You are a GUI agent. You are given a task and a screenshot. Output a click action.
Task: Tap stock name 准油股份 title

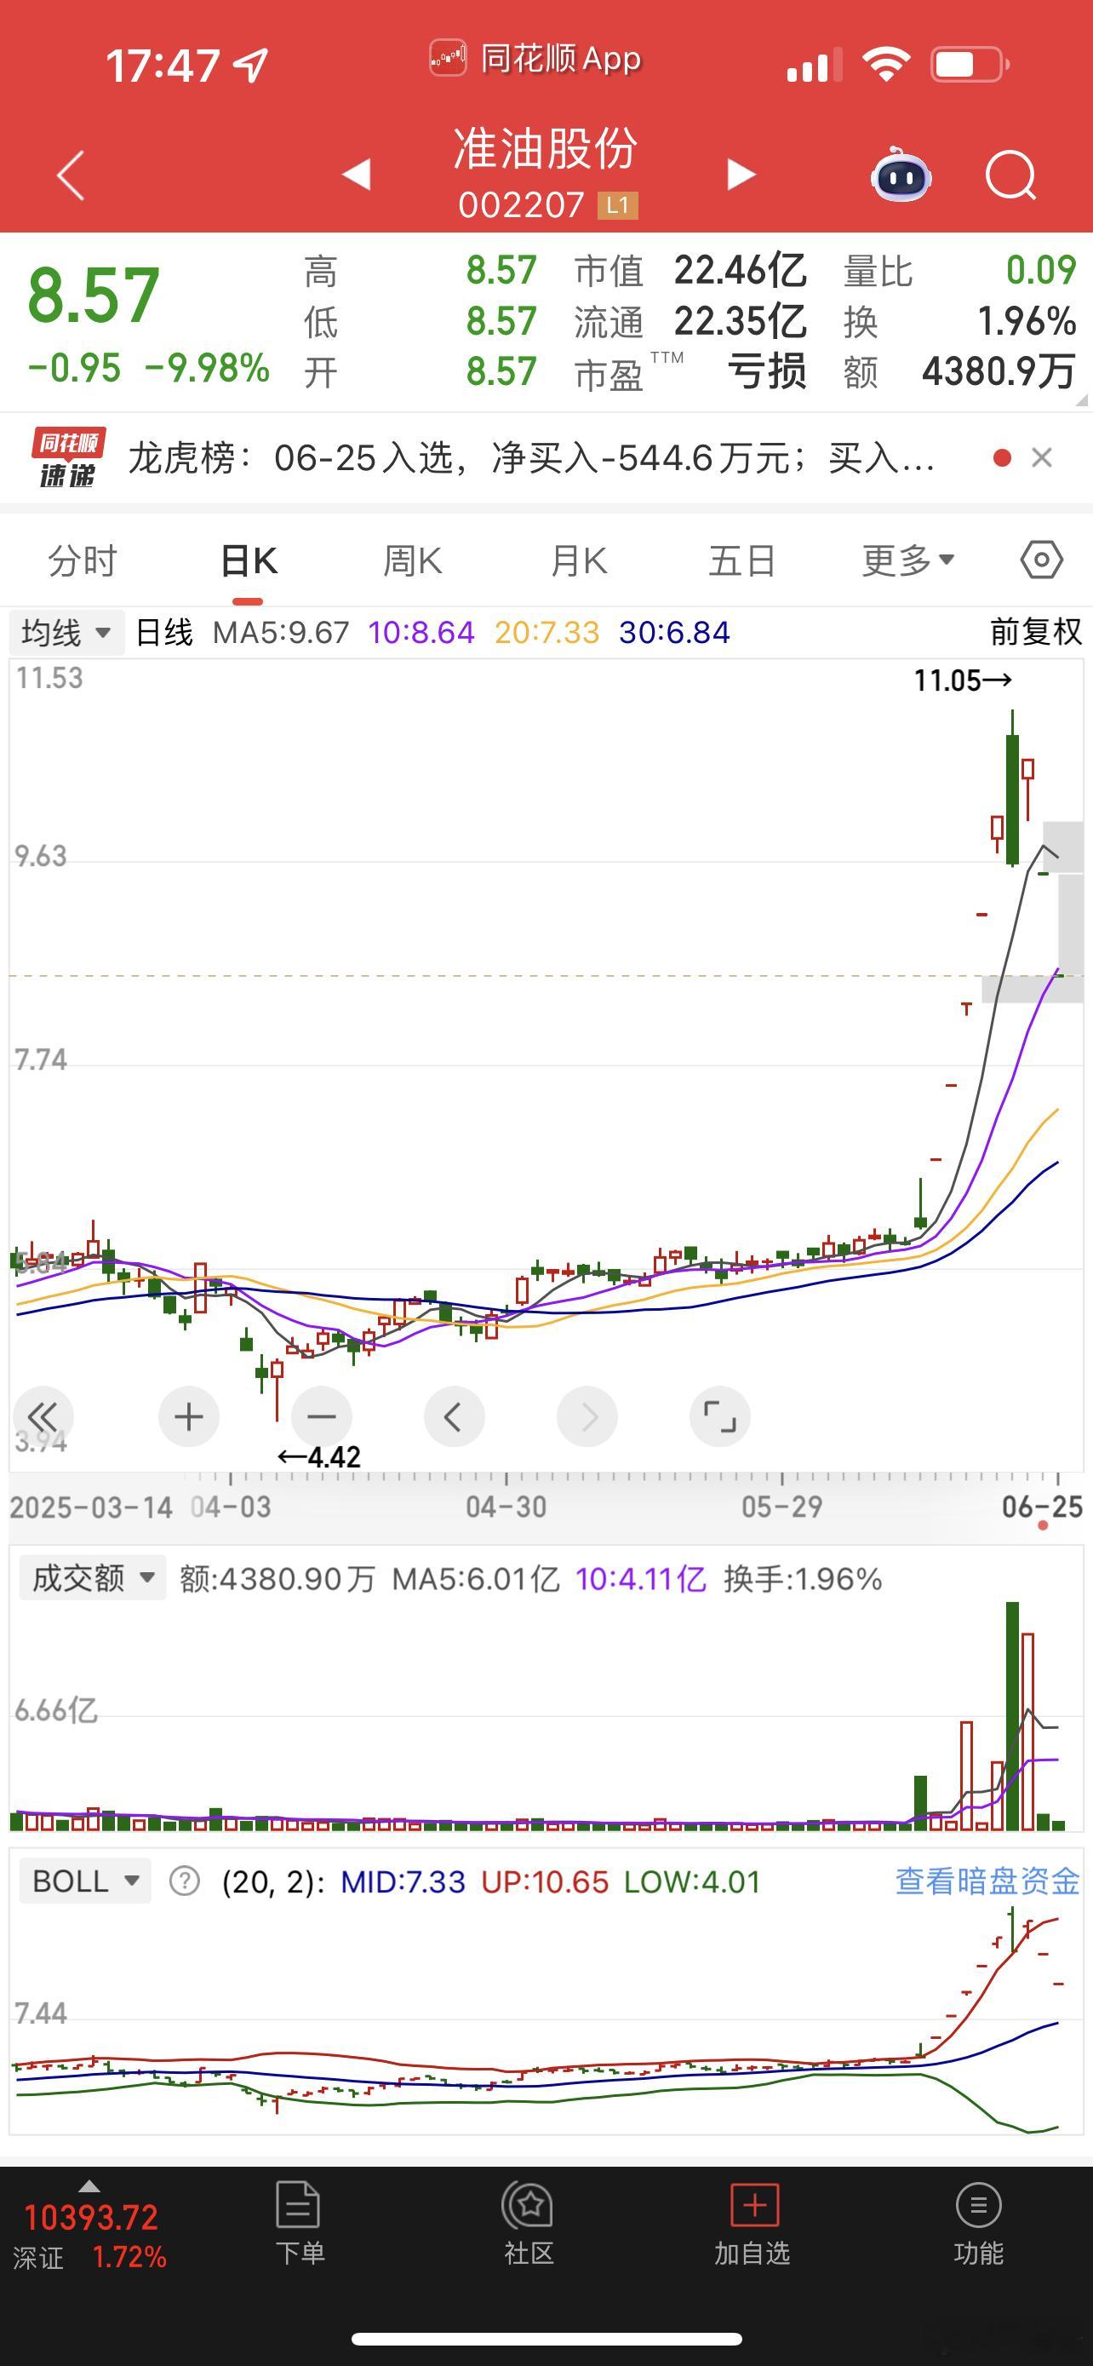pos(546,148)
